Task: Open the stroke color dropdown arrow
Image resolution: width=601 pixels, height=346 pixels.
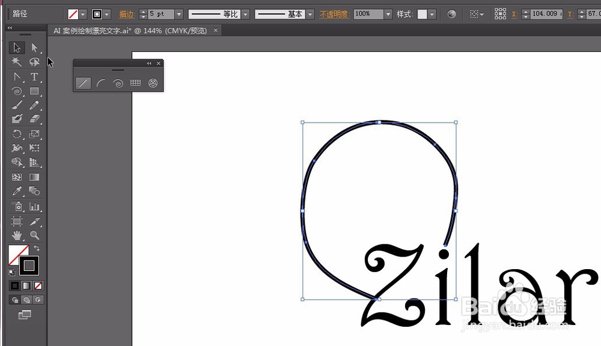Action: coord(107,14)
